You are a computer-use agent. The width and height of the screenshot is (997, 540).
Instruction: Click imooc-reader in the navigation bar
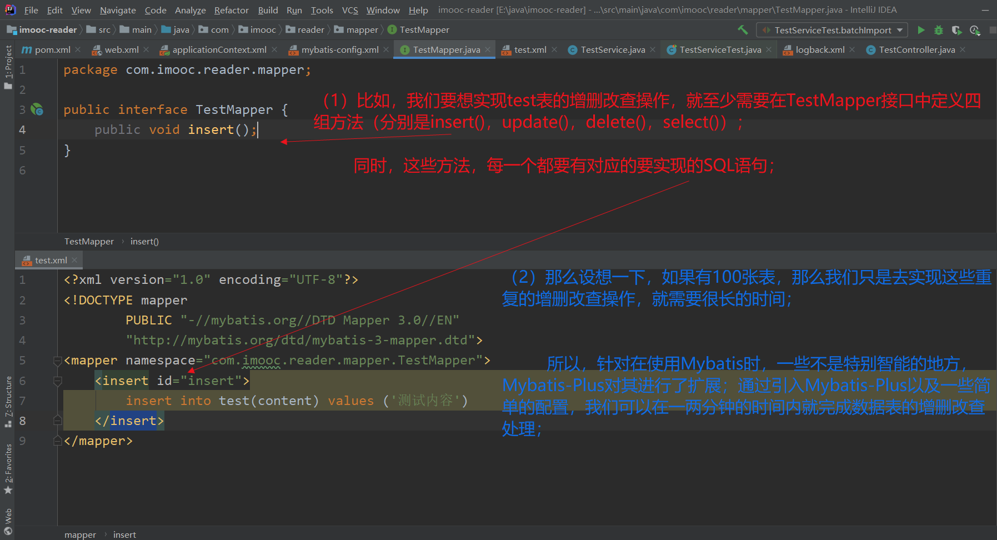[x=48, y=29]
